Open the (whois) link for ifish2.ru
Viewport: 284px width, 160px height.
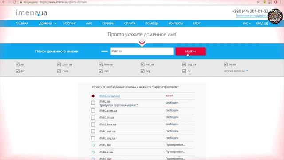[115, 96]
